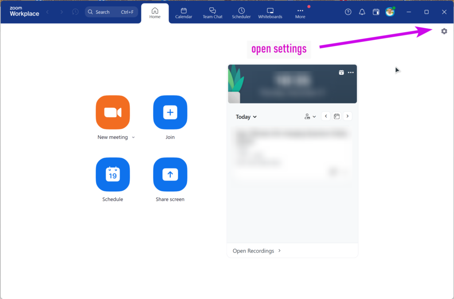Open settings via the gear icon

pos(444,31)
